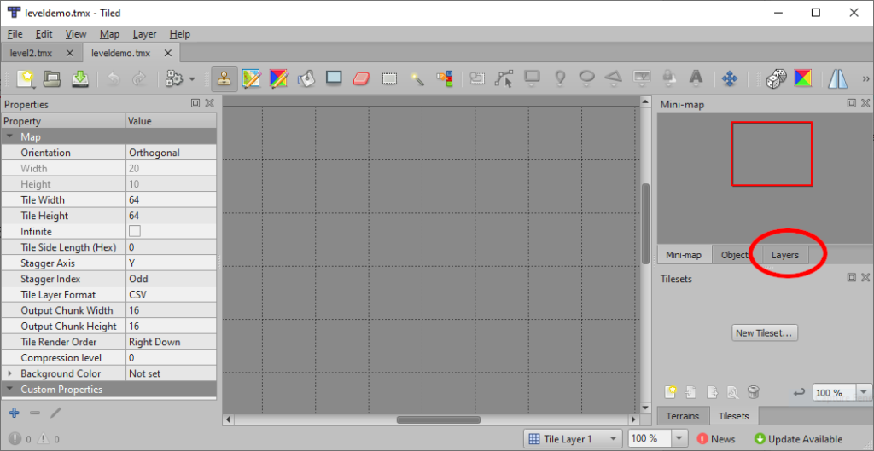This screenshot has width=874, height=451.
Task: Toggle the Infinite map checkbox
Action: 134,231
